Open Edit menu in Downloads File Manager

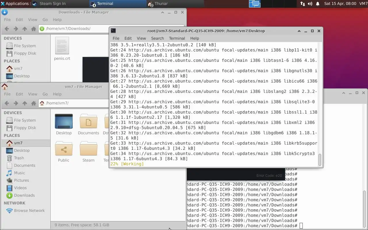[x=19, y=20]
